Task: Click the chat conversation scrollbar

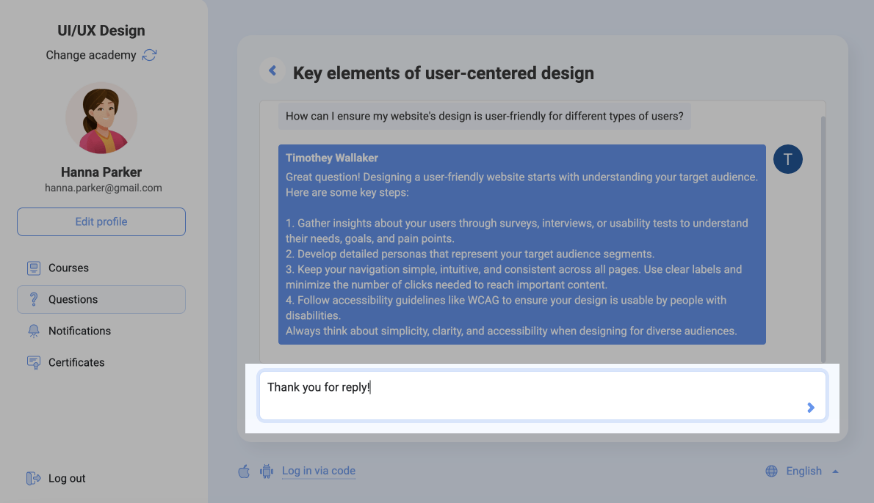Action: click(823, 235)
